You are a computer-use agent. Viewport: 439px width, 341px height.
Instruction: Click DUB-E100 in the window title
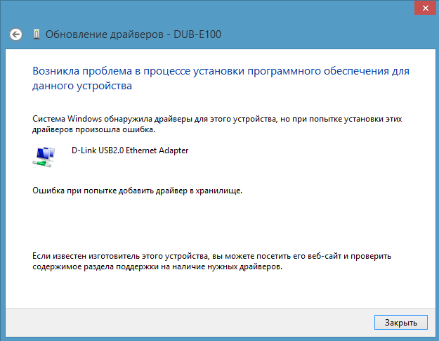(x=204, y=34)
